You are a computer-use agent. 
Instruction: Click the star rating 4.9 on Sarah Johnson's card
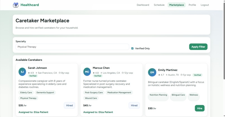point(31,73)
